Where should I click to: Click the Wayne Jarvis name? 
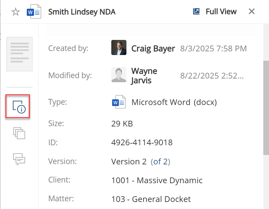144,75
